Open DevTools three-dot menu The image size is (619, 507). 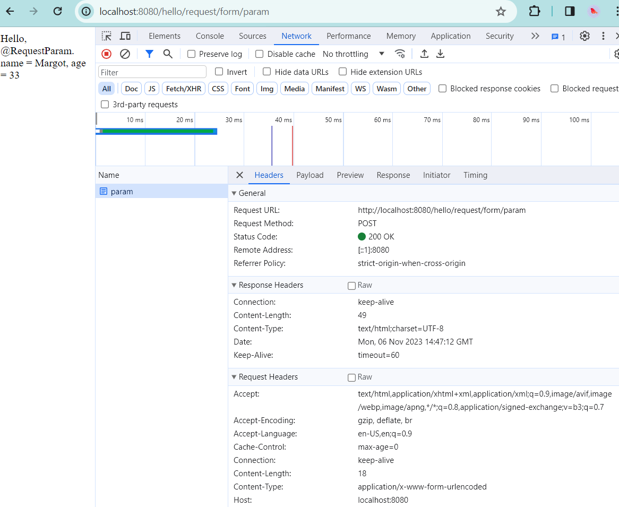tap(603, 36)
